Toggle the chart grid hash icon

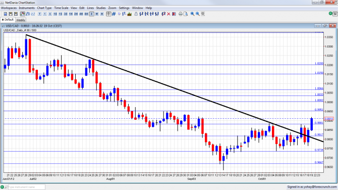[114, 14]
